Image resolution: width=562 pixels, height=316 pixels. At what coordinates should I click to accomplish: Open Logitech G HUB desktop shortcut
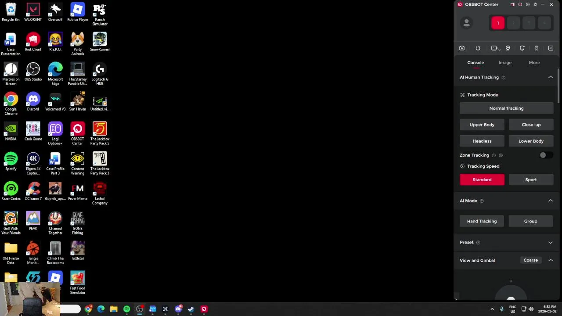(100, 74)
